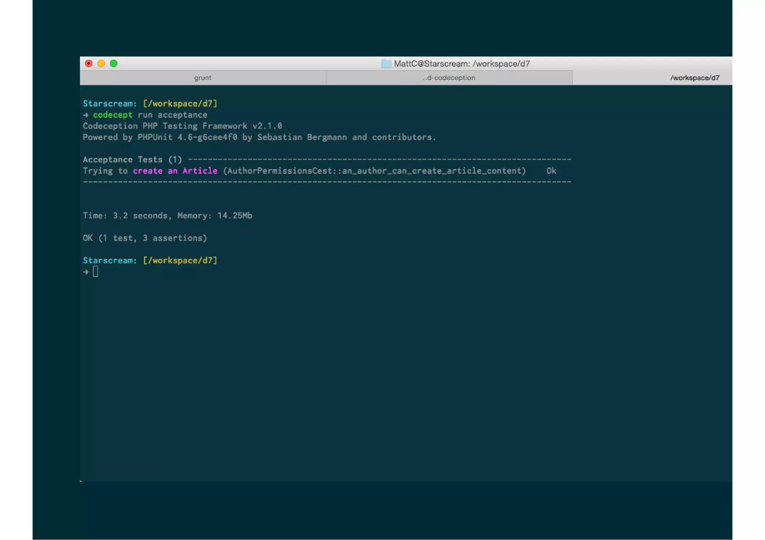The image size is (765, 540).
Task: Click the last yellow [/workspace/d7] path
Action: (180, 260)
